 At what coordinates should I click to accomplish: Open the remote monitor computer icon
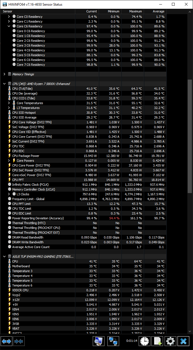pos(99,341)
